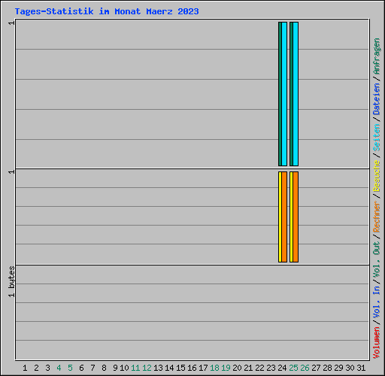
Task: Click the cyan Seiten bar for day 24
Action: [284, 94]
